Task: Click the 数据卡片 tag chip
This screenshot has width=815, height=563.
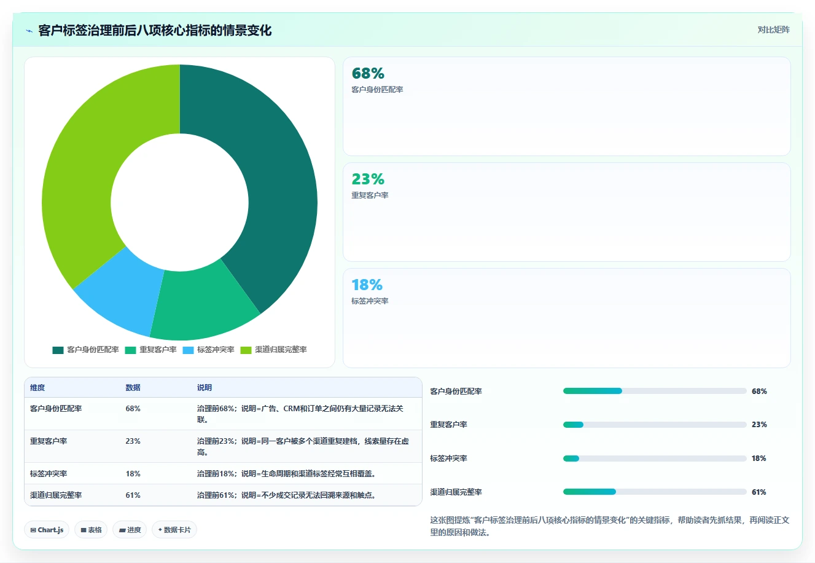Action: click(x=174, y=530)
